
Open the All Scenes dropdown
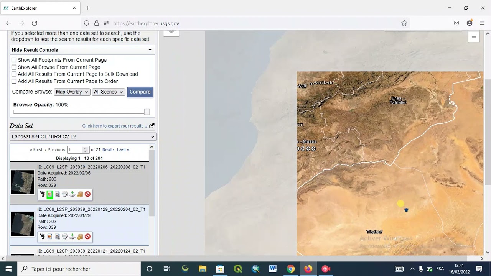(x=109, y=92)
